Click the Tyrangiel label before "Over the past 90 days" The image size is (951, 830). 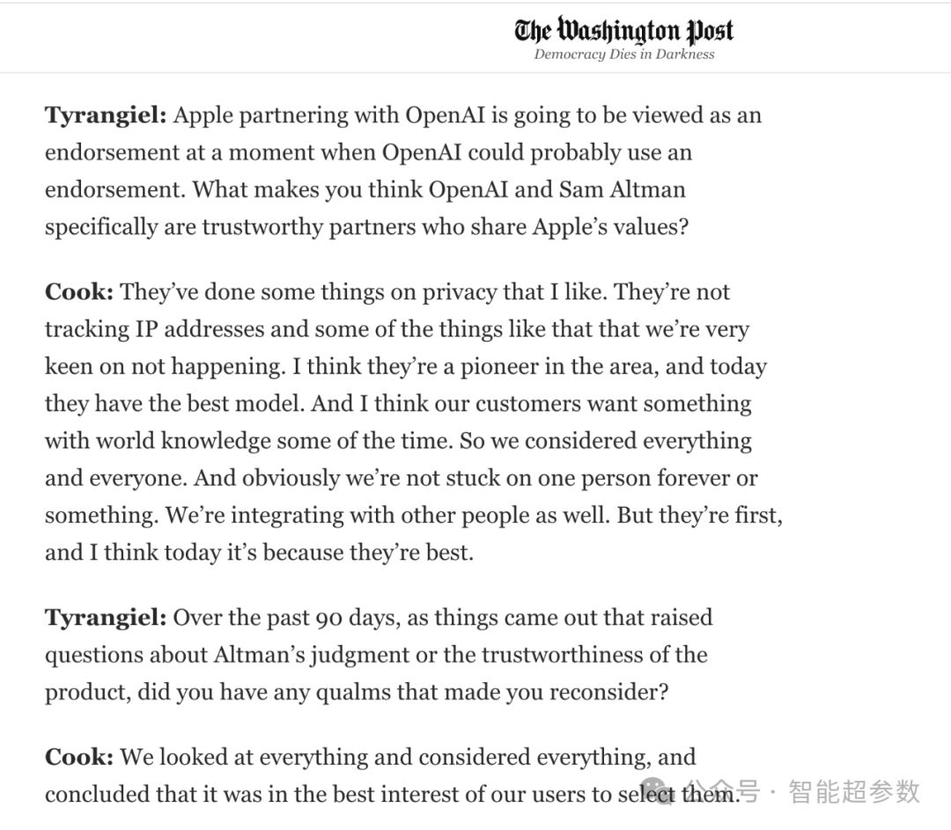105,618
